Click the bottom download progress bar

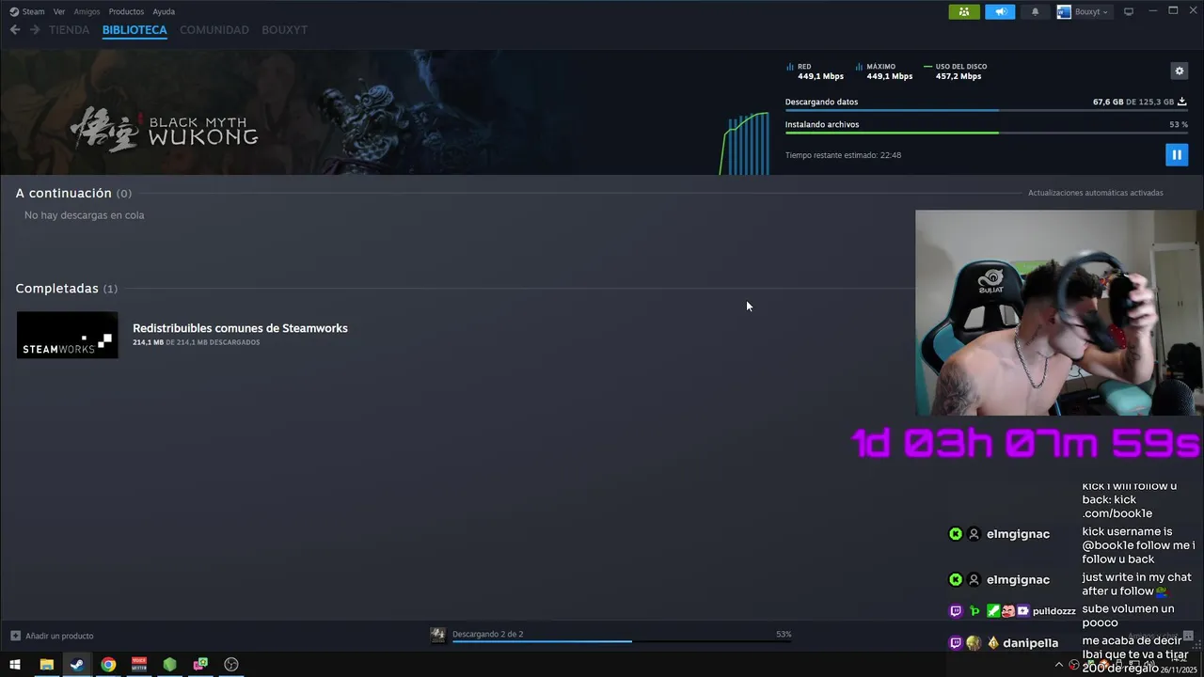pos(622,641)
